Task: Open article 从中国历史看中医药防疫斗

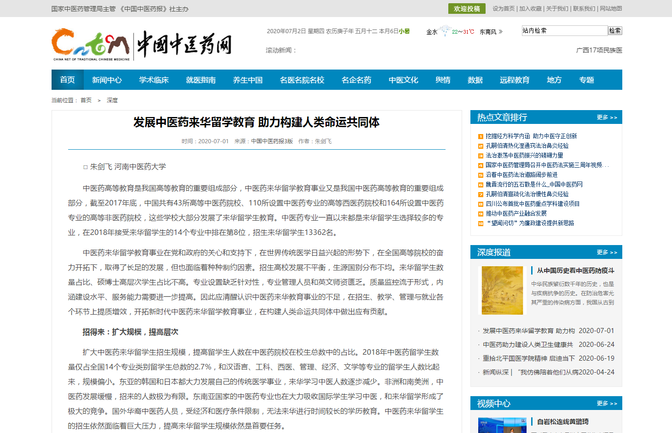Action: [575, 271]
